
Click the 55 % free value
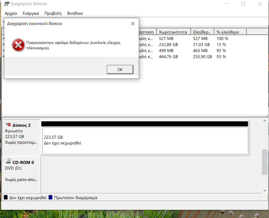pyautogui.click(x=221, y=57)
